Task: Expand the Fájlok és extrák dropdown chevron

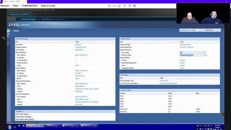Action: click(x=56, y=6)
